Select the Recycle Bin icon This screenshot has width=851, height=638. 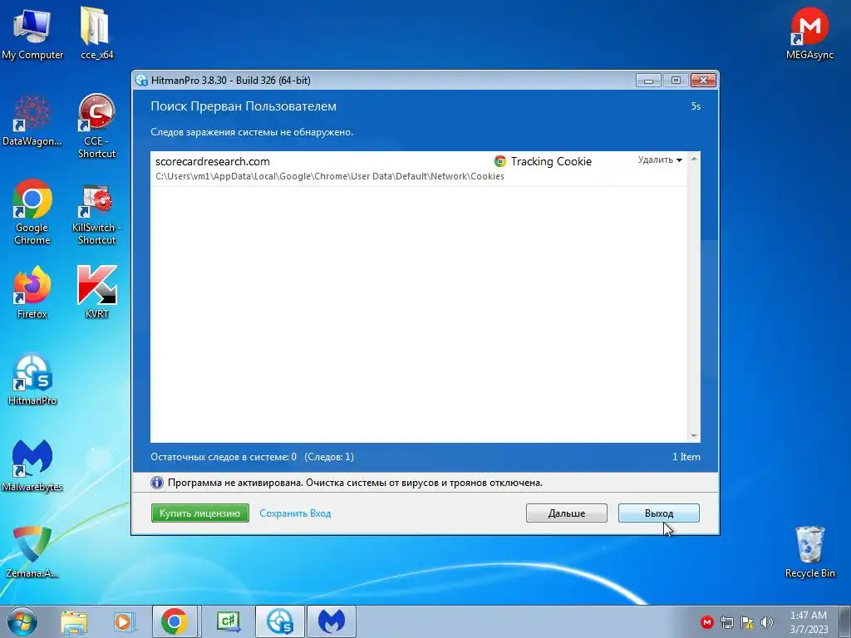[809, 552]
